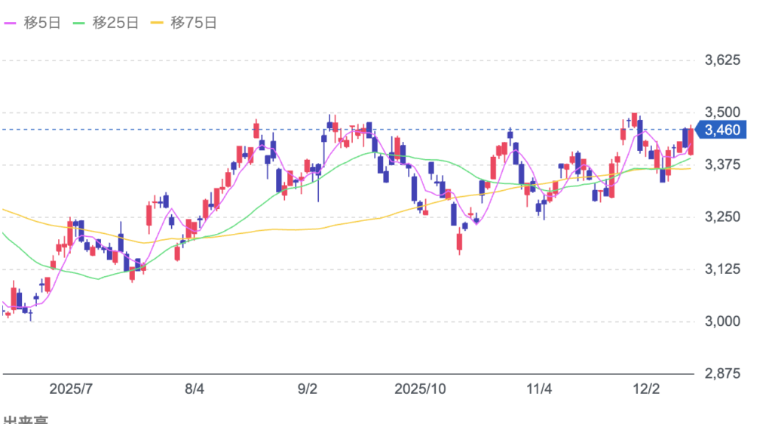Select the 11/4 date label on x-axis
Image resolution: width=772 pixels, height=424 pixels.
pos(539,389)
